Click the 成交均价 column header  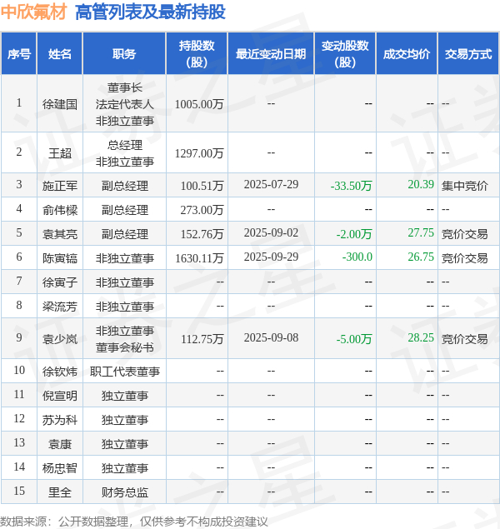pos(407,53)
